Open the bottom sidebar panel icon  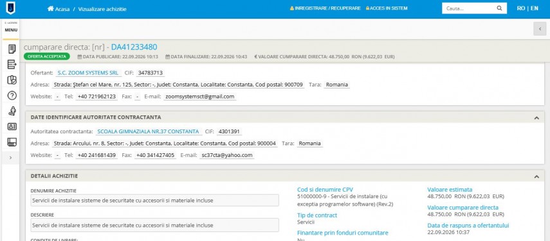12,142
